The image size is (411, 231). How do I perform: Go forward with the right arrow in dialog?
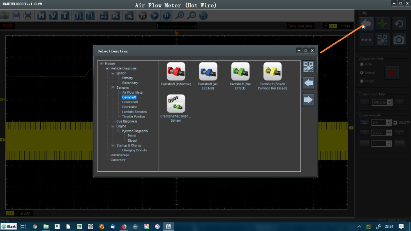(x=309, y=99)
